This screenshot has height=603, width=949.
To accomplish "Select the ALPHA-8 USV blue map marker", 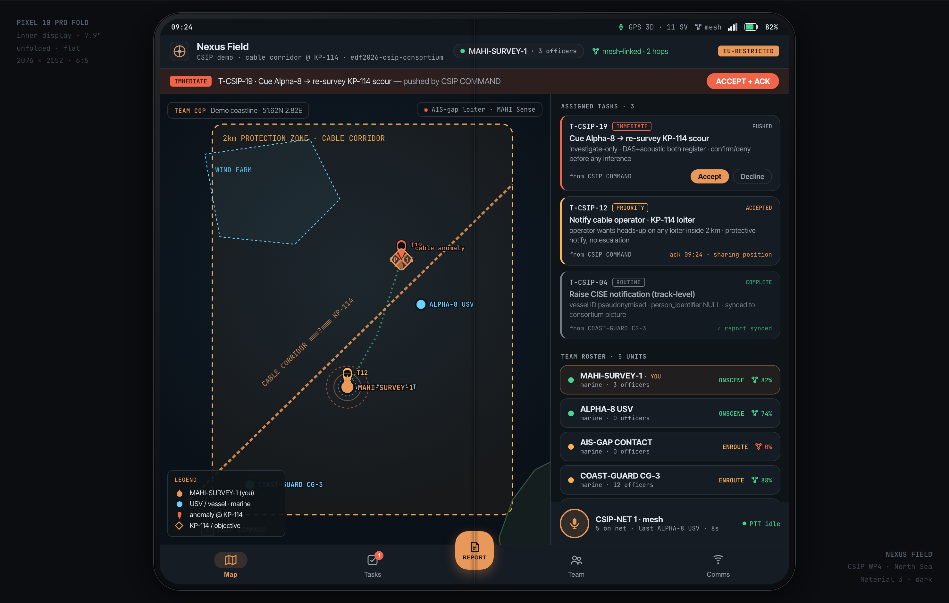I will [x=421, y=304].
